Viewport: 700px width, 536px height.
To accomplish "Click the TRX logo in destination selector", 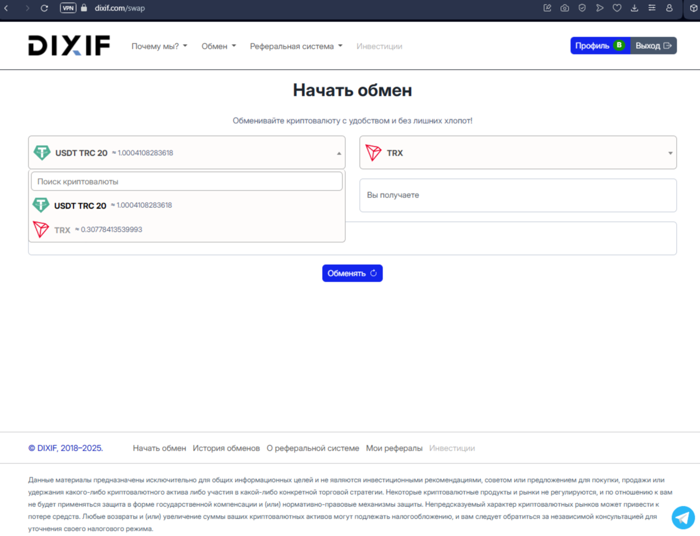I will click(373, 153).
